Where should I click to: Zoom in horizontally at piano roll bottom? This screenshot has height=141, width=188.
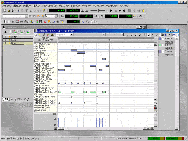click(x=152, y=128)
